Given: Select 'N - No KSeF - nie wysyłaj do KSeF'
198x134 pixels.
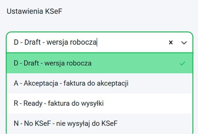Looking at the screenshot, I should (66, 123).
